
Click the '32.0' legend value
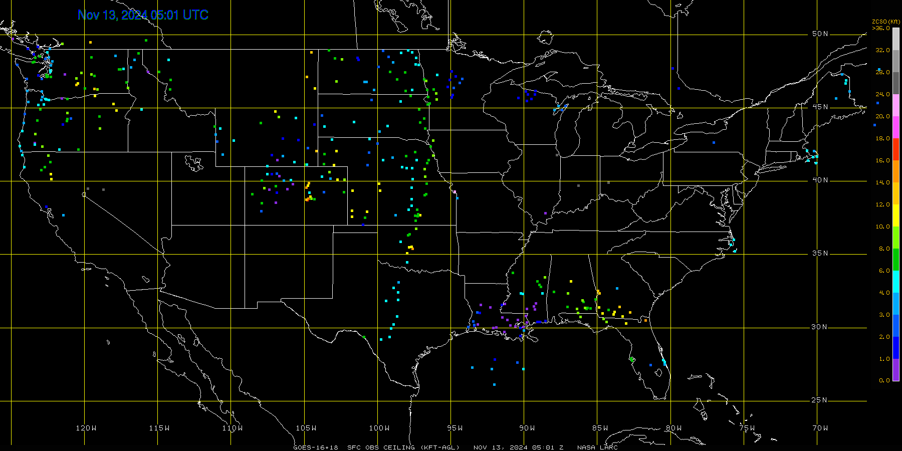[882, 50]
